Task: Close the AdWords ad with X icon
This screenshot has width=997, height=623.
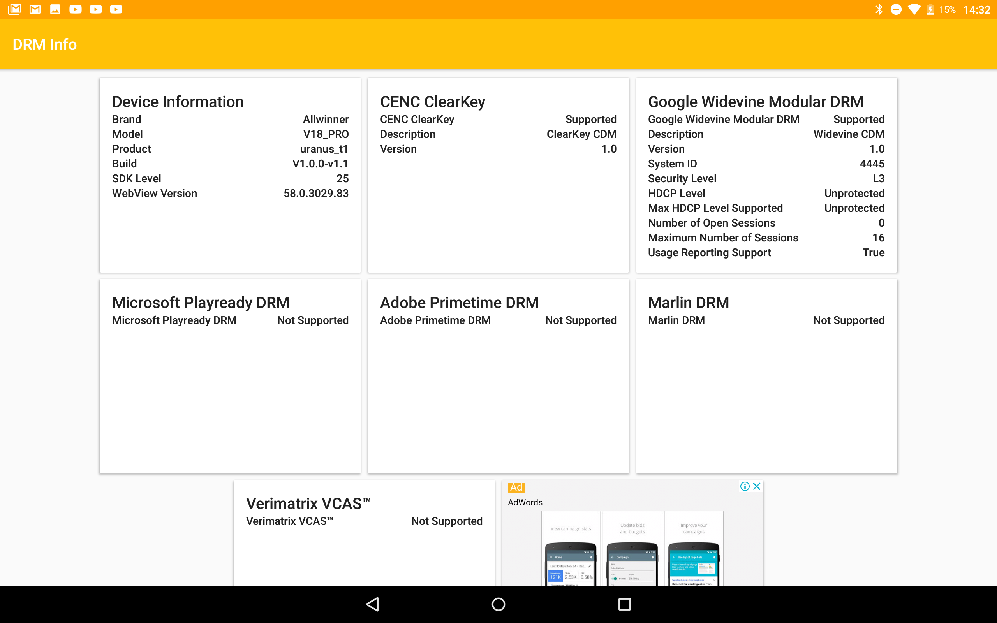Action: (757, 486)
